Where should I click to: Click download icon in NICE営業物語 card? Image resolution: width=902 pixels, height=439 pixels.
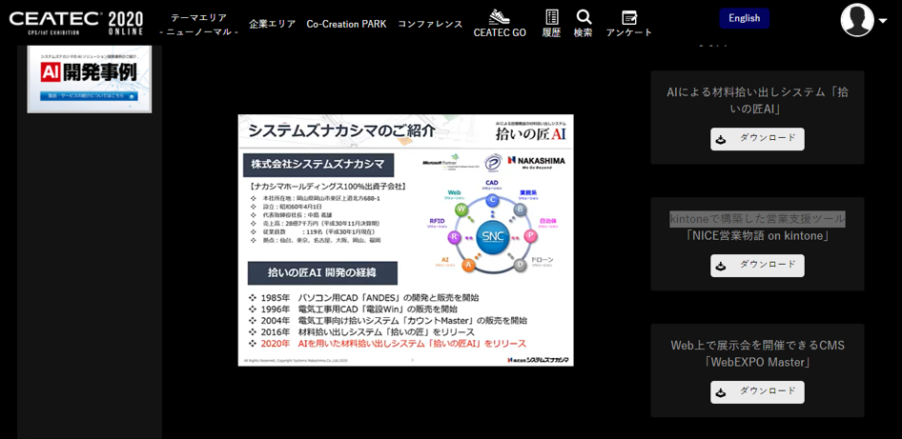pyautogui.click(x=722, y=266)
